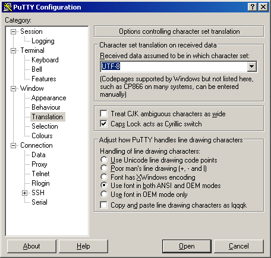Go to the Appearance settings page
This screenshot has width=271, height=258.
click(49, 98)
